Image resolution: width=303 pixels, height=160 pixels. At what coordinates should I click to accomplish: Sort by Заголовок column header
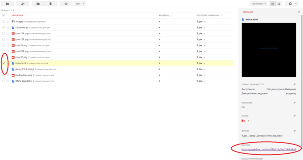(x=17, y=16)
